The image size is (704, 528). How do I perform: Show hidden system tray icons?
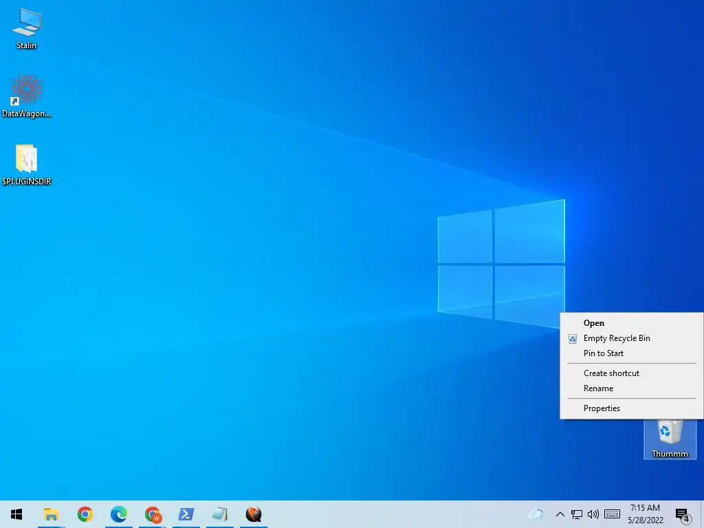pos(560,514)
